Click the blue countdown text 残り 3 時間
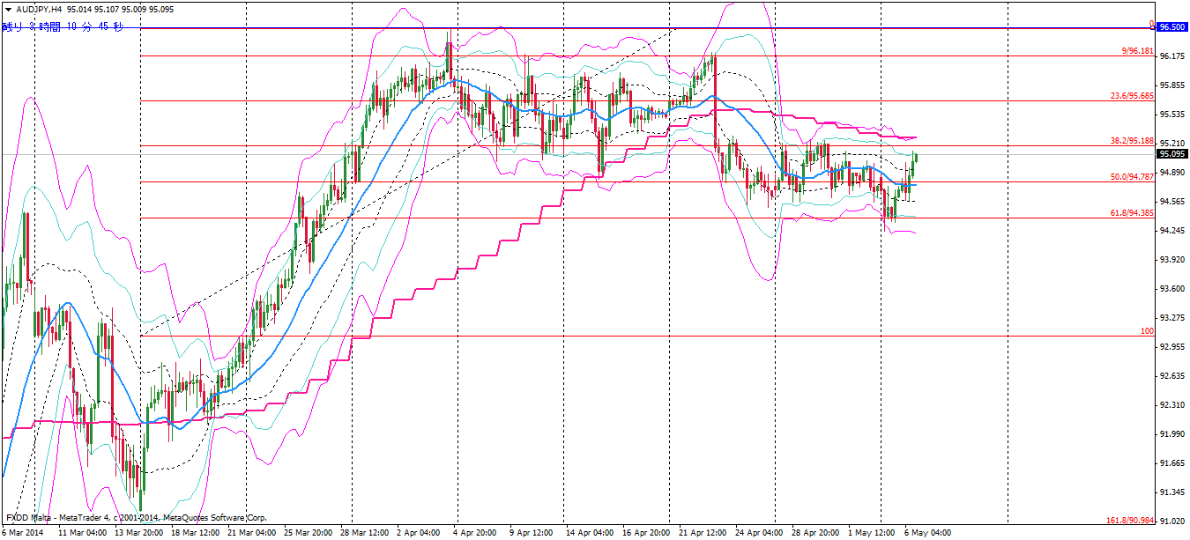This screenshot has height=540, width=1190. [x=33, y=26]
